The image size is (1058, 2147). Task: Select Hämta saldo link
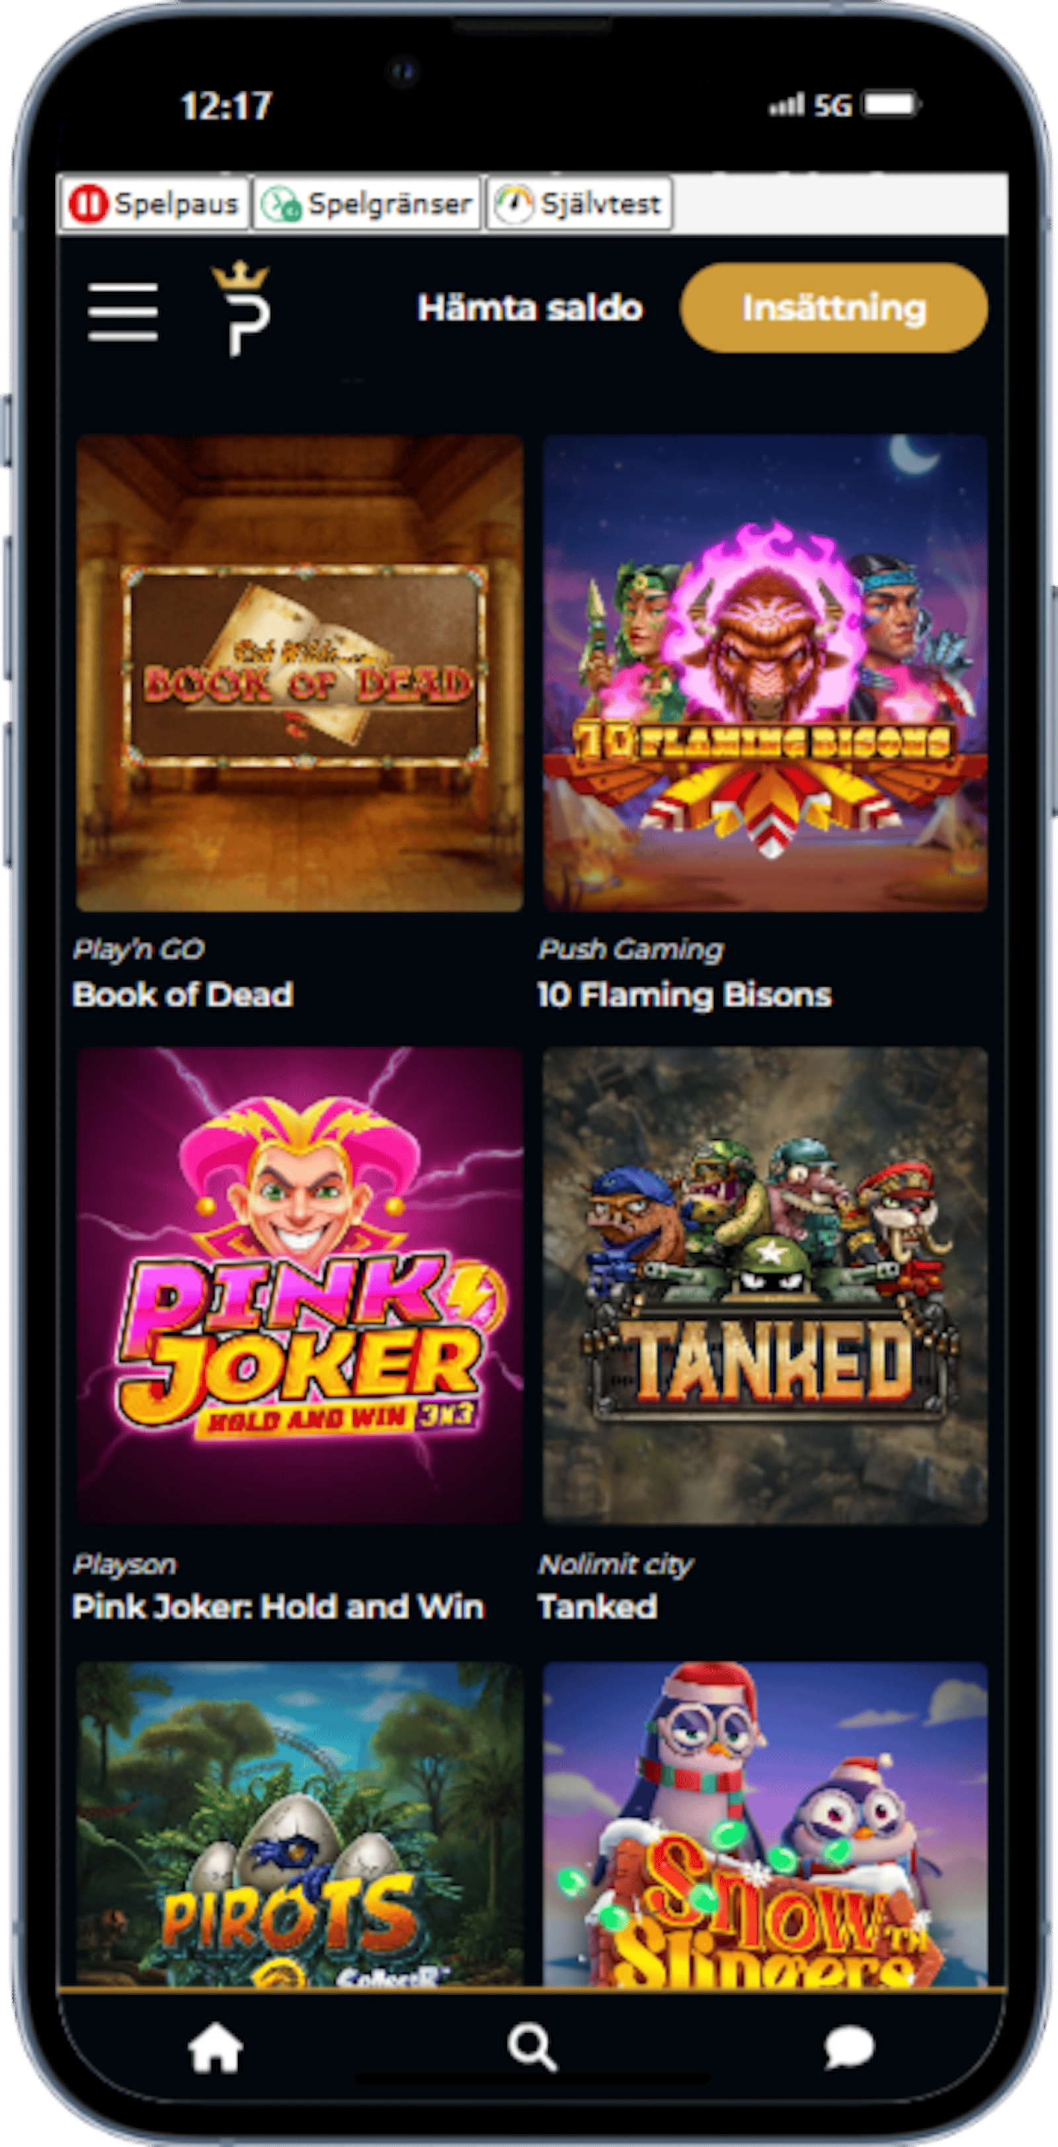tap(530, 308)
